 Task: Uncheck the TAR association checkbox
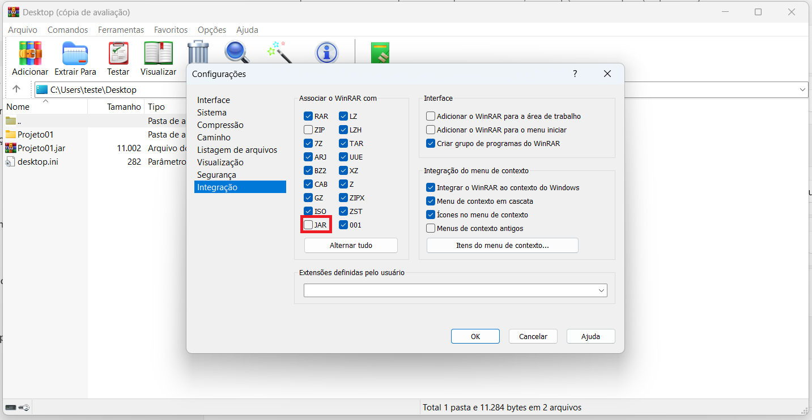click(343, 144)
